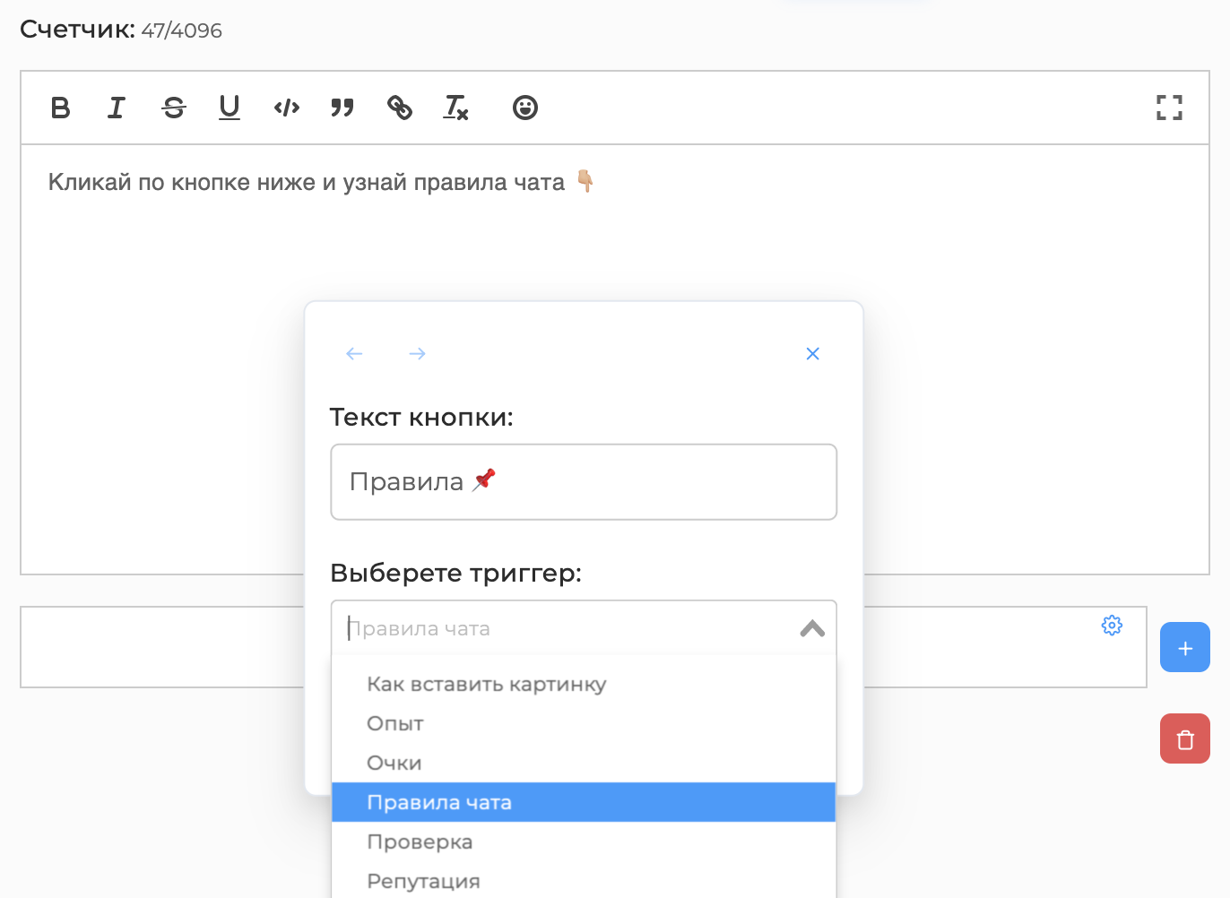The height and width of the screenshot is (898, 1230).
Task: Apply italic formatting
Action: click(117, 108)
